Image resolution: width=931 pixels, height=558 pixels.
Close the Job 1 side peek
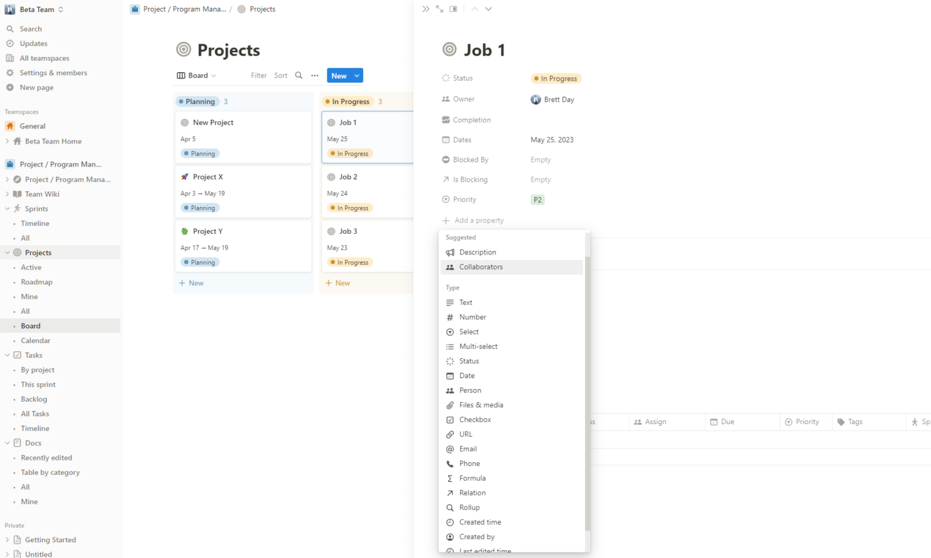coord(425,9)
